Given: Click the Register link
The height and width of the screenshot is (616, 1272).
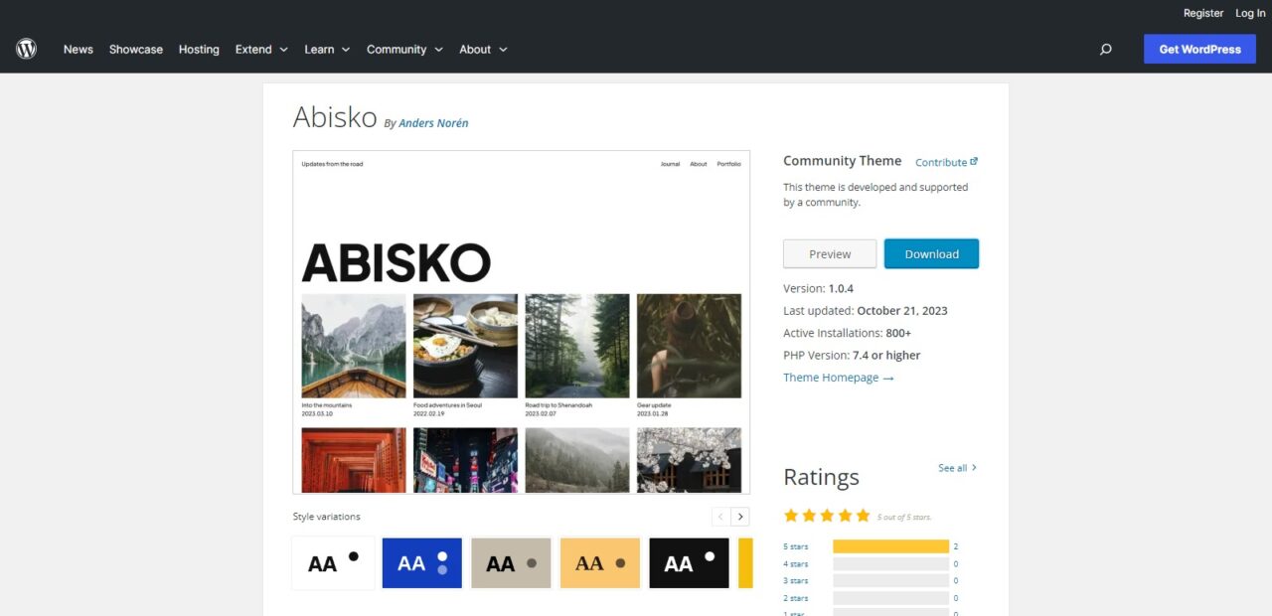Looking at the screenshot, I should [1203, 13].
